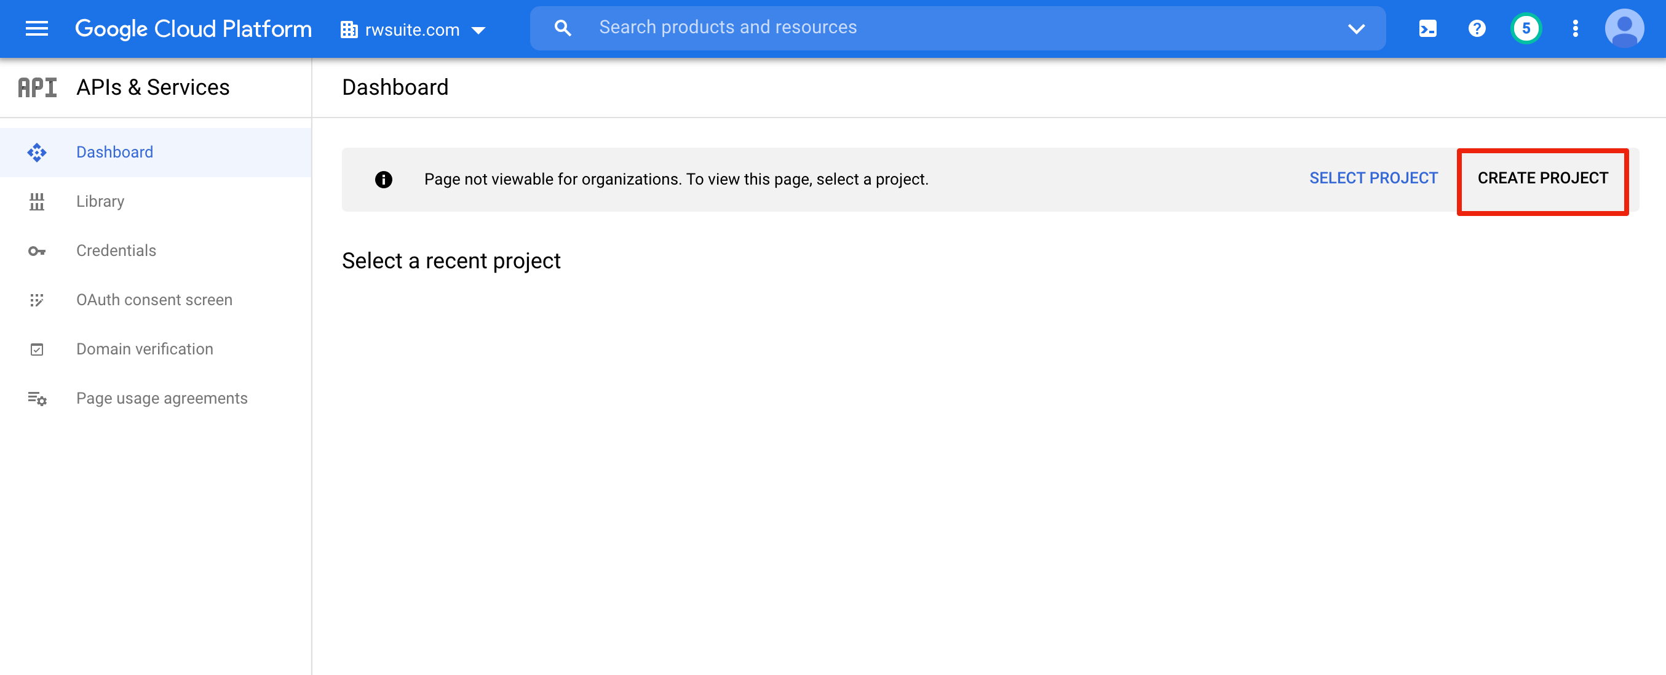Image resolution: width=1666 pixels, height=675 pixels.
Task: Click the Google Cloud Platform logo
Action: tap(193, 28)
